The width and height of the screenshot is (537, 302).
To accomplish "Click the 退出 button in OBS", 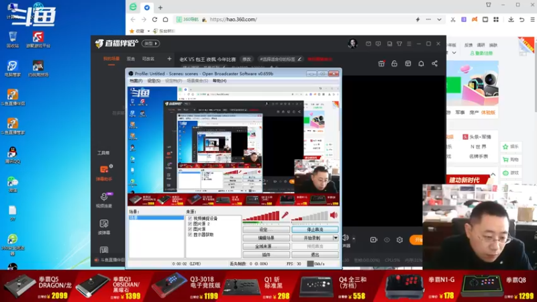I will pyautogui.click(x=315, y=255).
